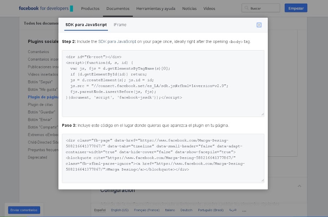Image resolution: width=328 pixels, height=217 pixels.
Task: Click Todos los documentos breadcrumb
Action: point(41,23)
